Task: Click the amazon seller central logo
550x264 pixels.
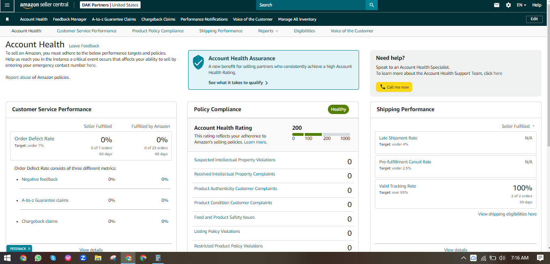Action: (44, 5)
